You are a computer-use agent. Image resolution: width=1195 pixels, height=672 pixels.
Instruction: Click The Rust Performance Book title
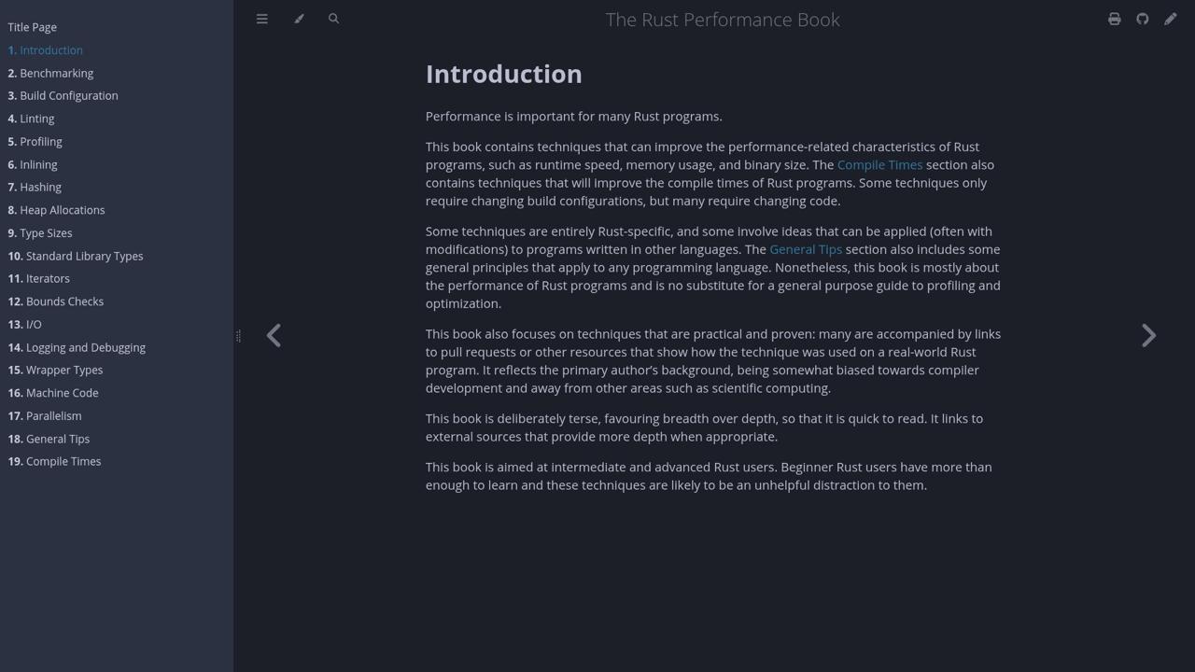[x=723, y=20]
